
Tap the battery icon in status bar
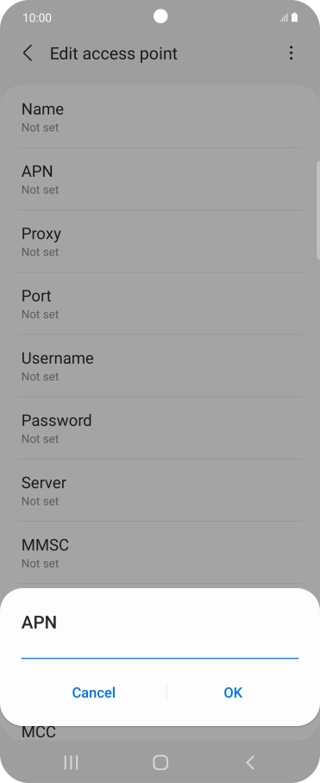pyautogui.click(x=294, y=18)
